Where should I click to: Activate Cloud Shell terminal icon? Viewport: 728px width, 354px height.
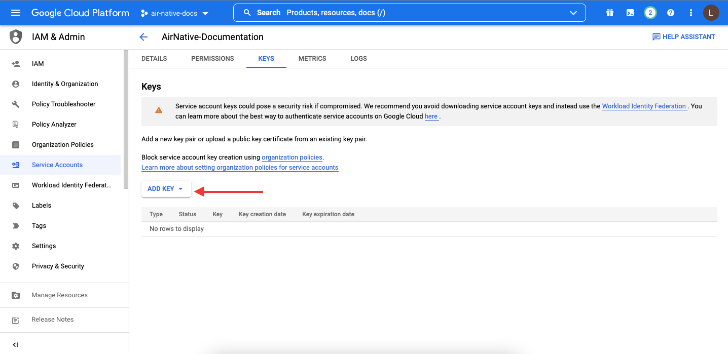(x=630, y=13)
